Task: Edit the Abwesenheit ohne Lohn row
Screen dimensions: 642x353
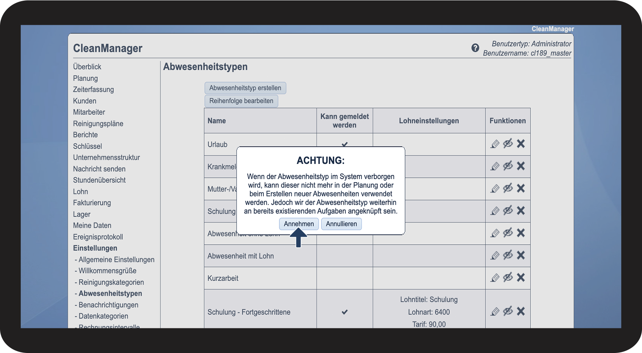Action: pos(495,233)
